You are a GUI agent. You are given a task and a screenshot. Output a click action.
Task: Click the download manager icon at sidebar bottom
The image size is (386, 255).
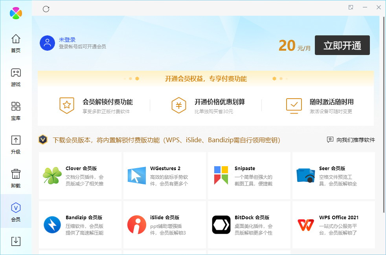coord(16,241)
